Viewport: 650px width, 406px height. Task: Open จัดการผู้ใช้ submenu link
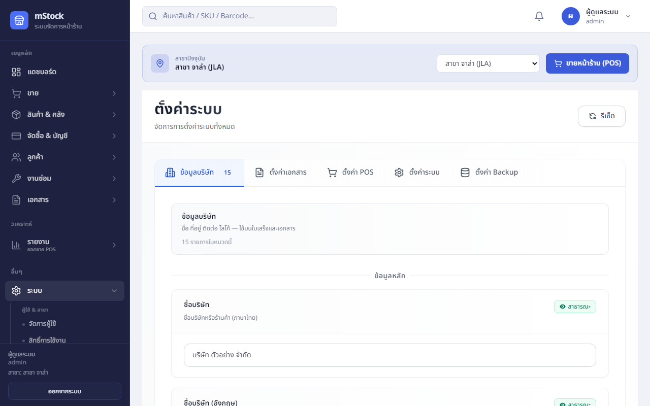pos(42,324)
